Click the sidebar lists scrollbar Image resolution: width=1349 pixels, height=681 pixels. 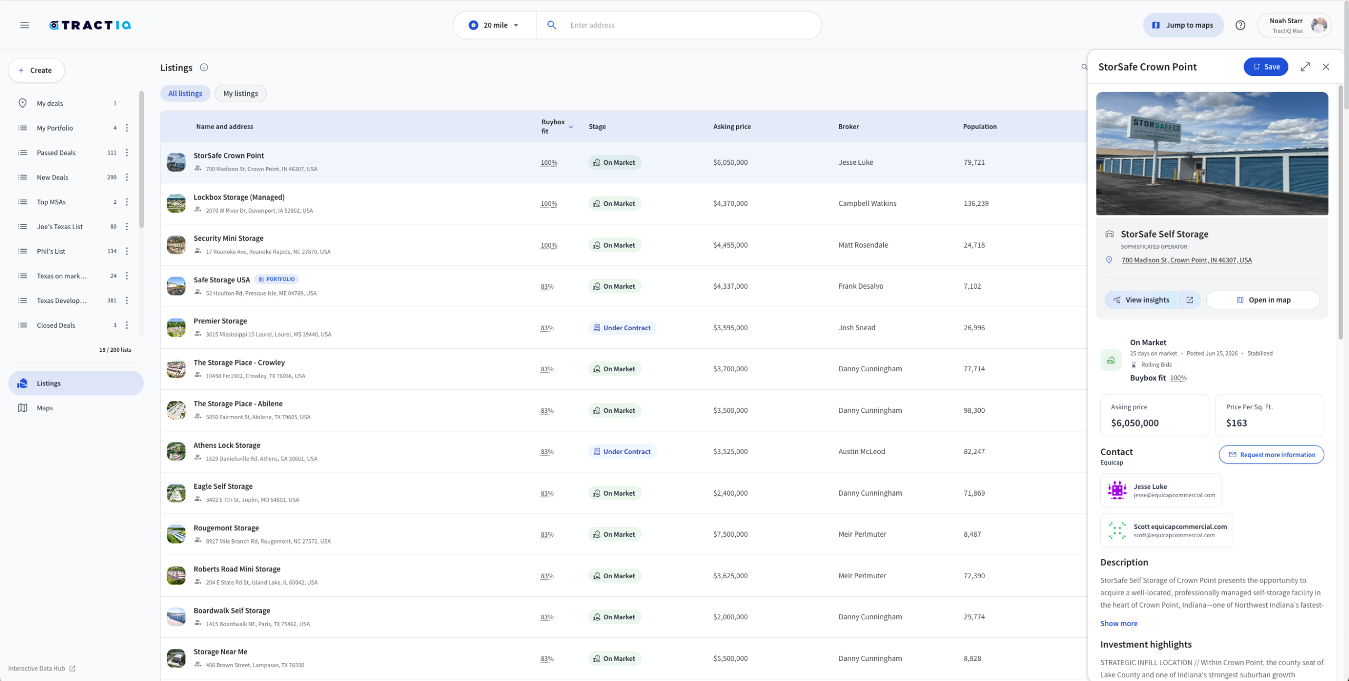coord(141,160)
